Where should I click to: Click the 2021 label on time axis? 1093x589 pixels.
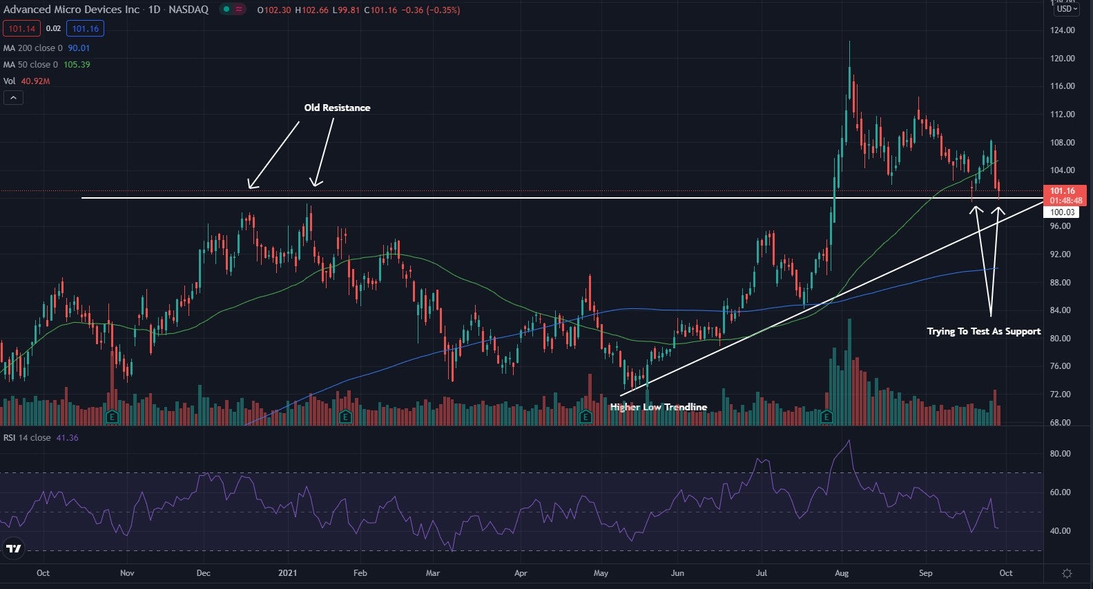click(x=288, y=573)
